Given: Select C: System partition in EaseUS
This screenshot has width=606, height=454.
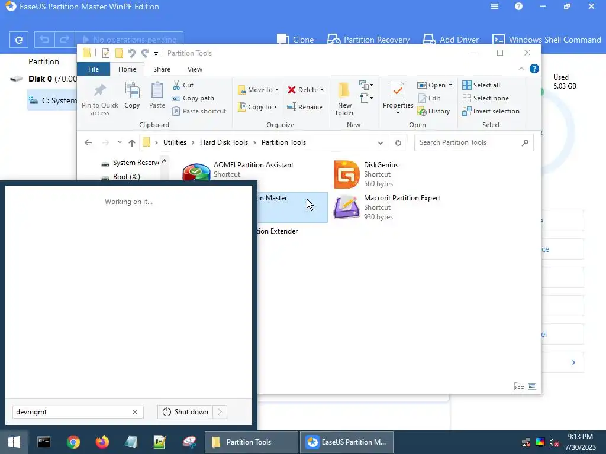Looking at the screenshot, I should click(x=53, y=100).
